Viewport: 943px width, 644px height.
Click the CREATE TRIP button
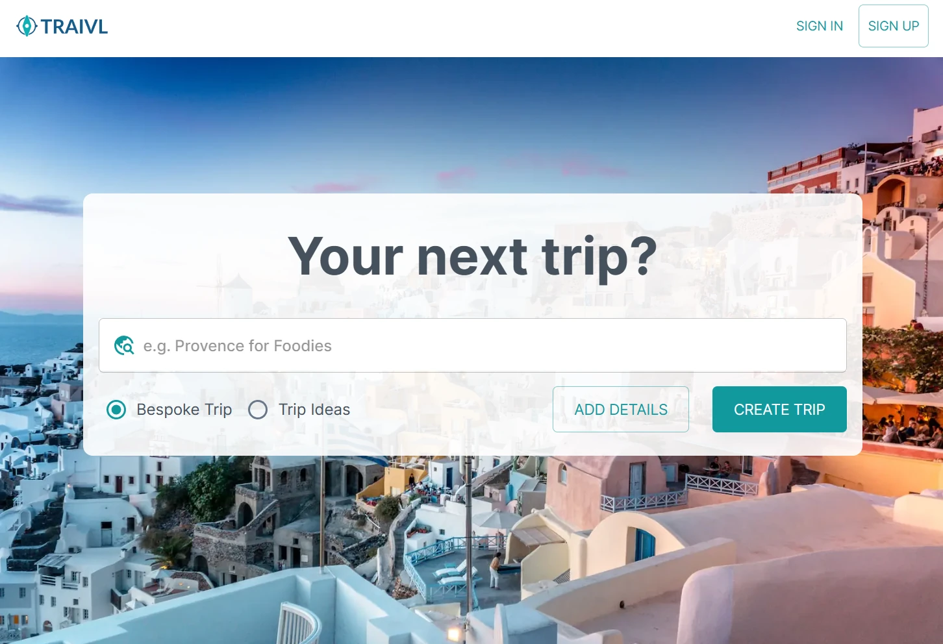(x=779, y=410)
